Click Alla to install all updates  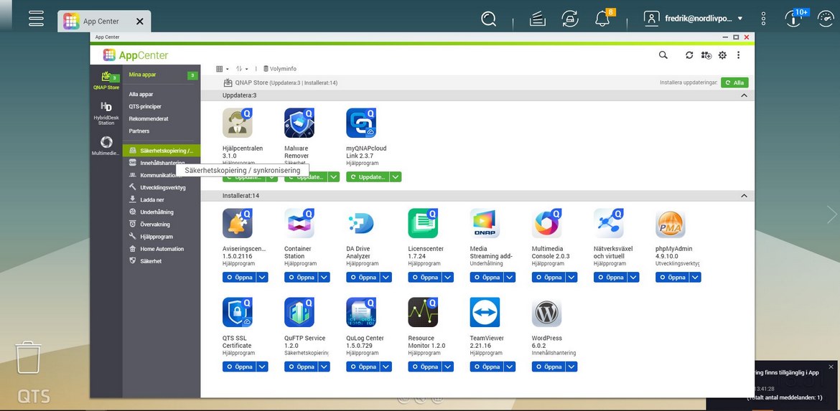click(734, 82)
